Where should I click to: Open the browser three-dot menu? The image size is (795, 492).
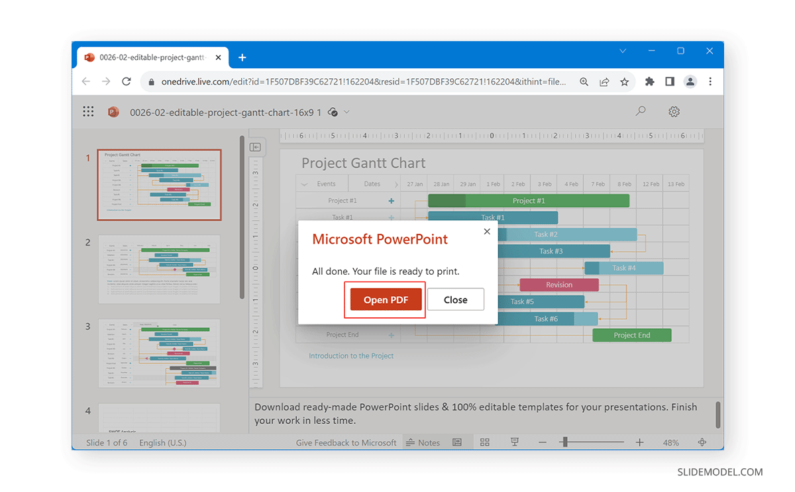pyautogui.click(x=710, y=81)
